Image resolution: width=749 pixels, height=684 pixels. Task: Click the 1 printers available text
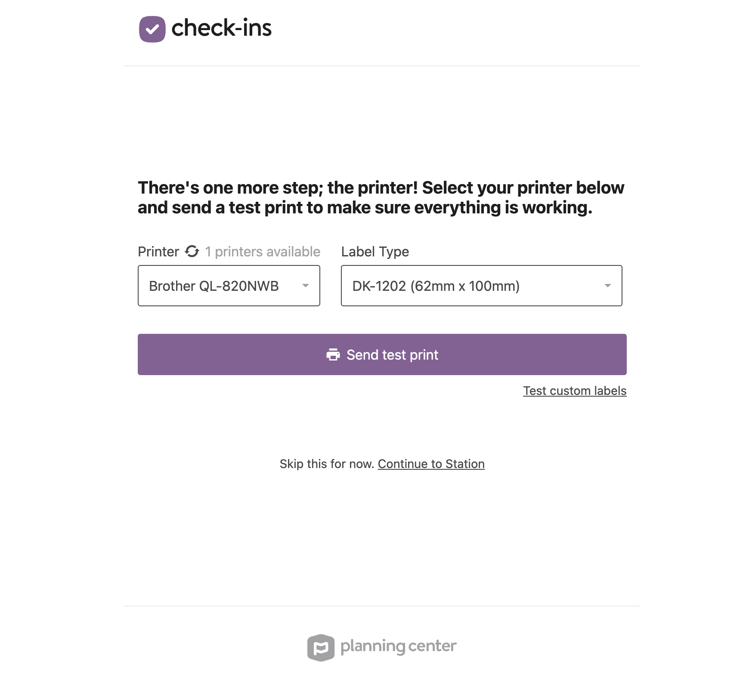[x=262, y=252]
